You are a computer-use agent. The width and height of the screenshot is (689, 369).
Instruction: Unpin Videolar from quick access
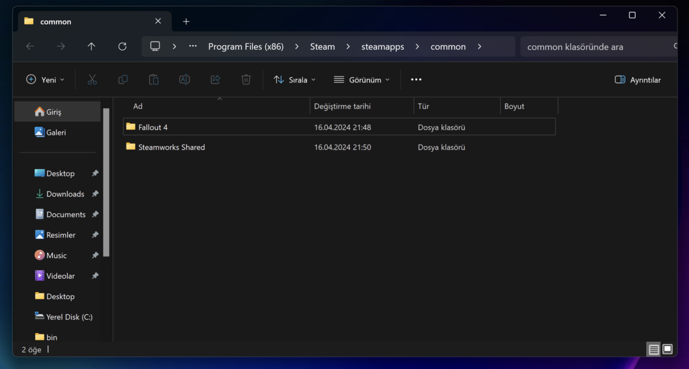pos(95,275)
